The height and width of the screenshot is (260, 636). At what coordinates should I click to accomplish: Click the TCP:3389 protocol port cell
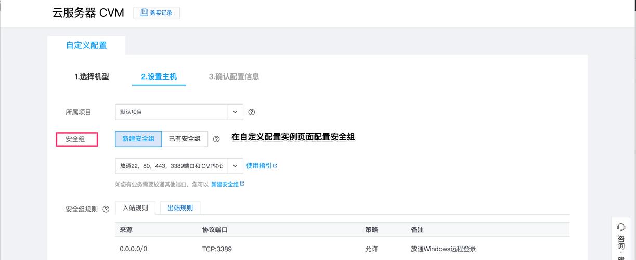coord(217,249)
